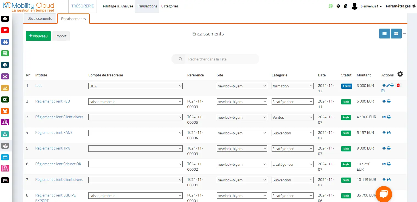Click the green Nouveau button
Viewport: 417px width, 202px height.
(38, 36)
